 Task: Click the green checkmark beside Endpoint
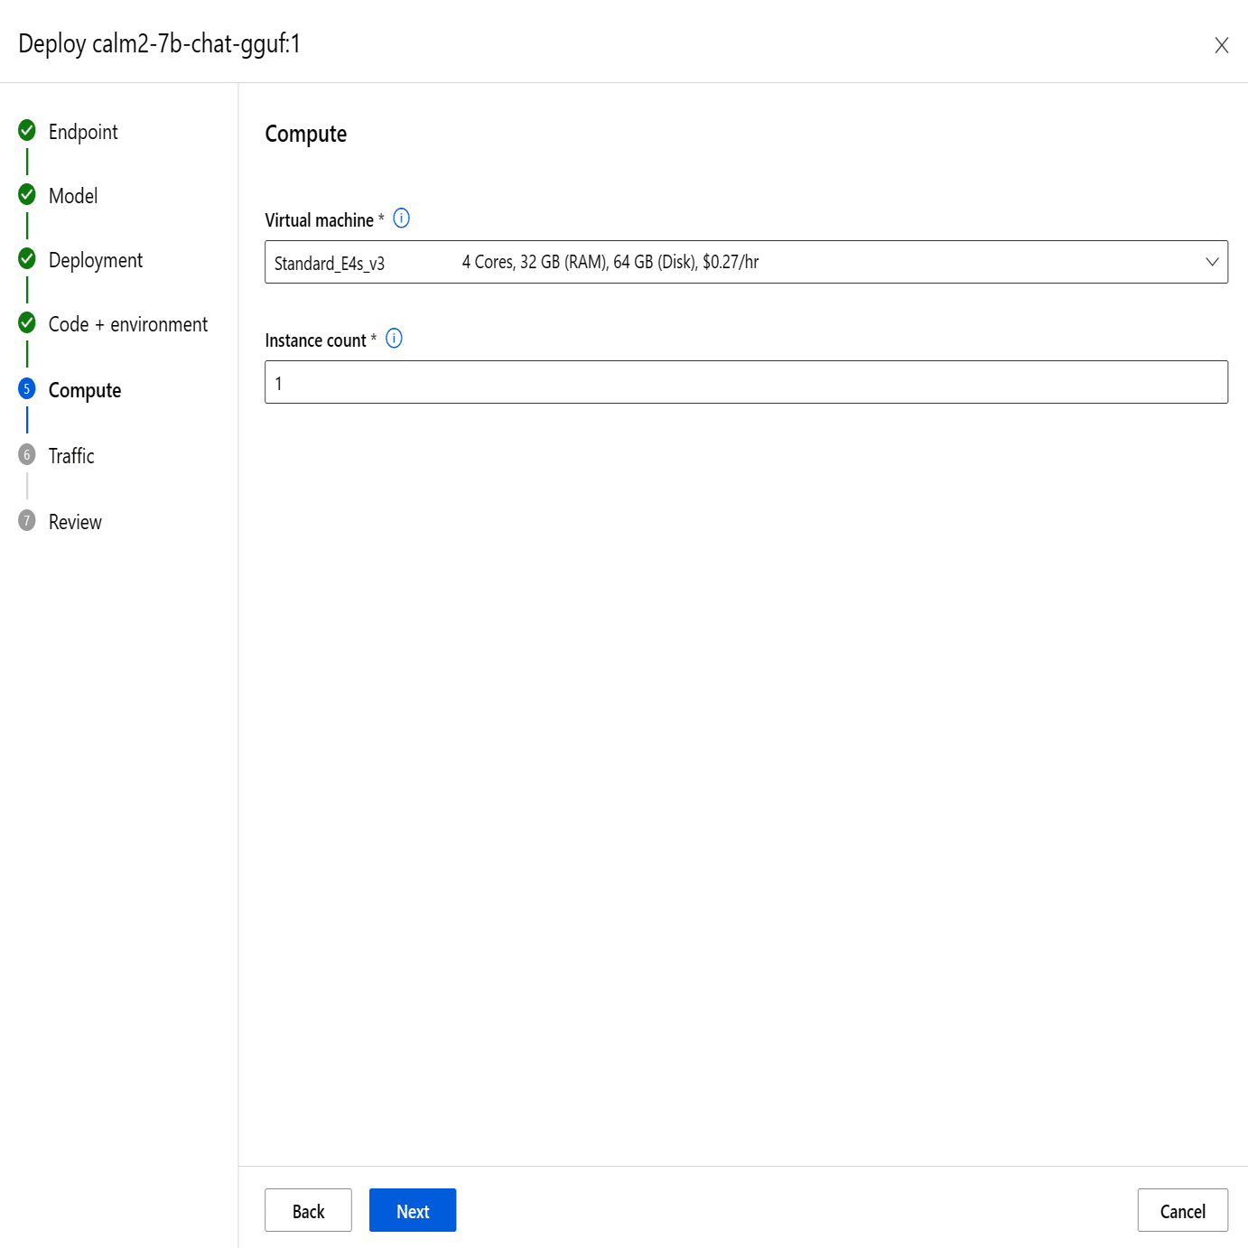[27, 130]
